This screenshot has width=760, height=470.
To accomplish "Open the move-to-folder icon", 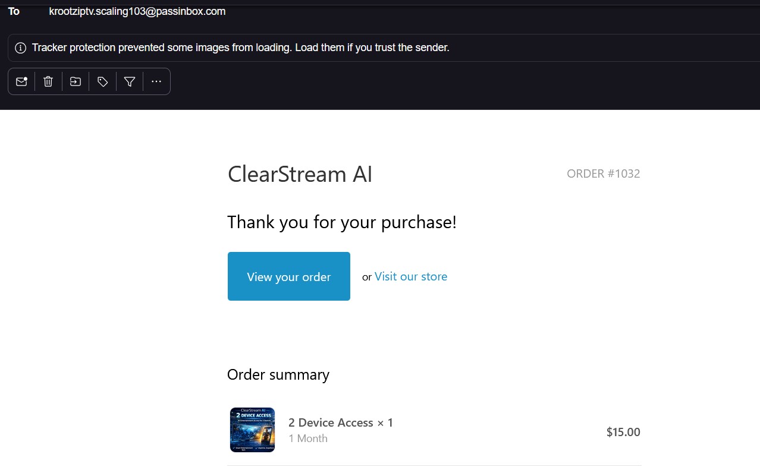I will point(76,82).
